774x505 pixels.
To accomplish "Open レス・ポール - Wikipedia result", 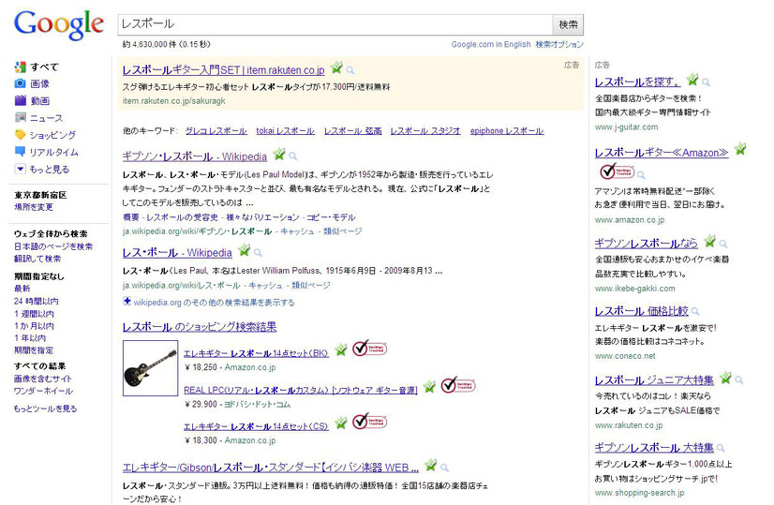I will coord(177,253).
